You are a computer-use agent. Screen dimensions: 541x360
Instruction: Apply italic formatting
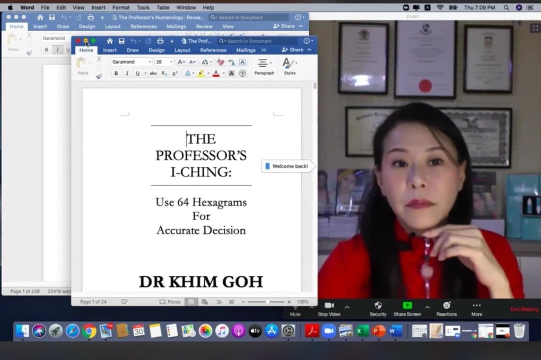pyautogui.click(x=127, y=73)
